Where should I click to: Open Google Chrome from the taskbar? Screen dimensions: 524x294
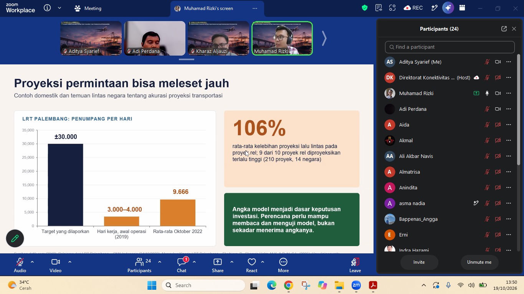click(289, 285)
